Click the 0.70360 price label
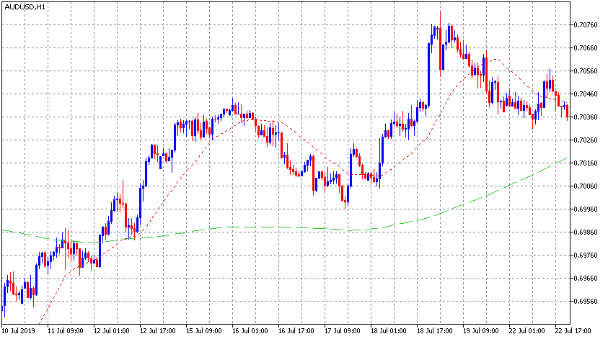The height and width of the screenshot is (339, 608). (586, 117)
